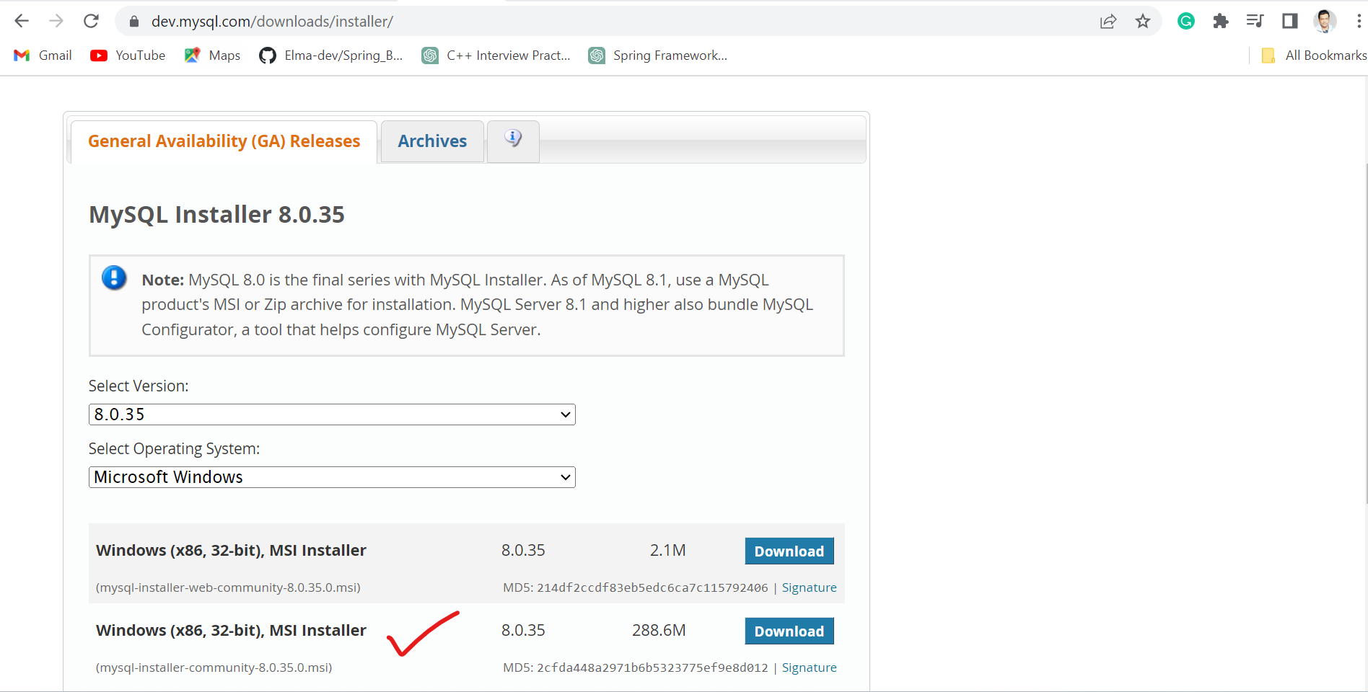
Task: Click the 288.6M file size
Action: click(x=659, y=631)
